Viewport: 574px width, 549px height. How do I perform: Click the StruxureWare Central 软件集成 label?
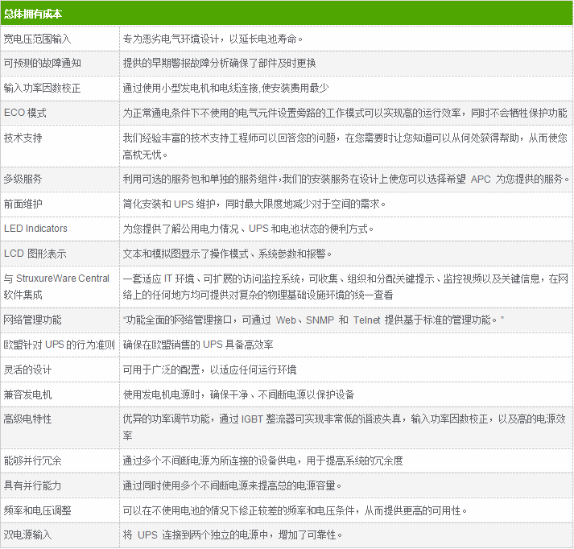[x=56, y=286]
